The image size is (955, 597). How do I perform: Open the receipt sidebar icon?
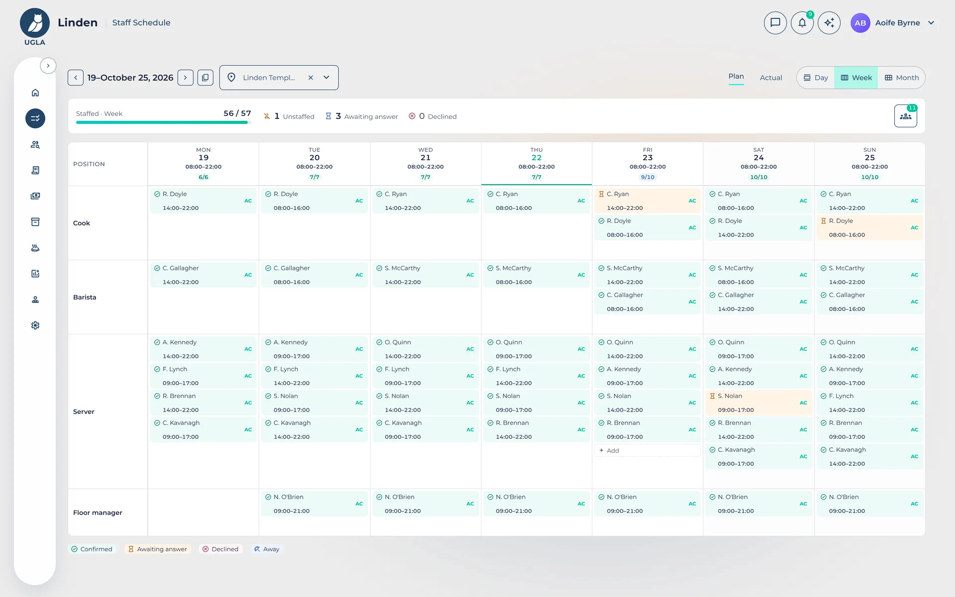pyautogui.click(x=35, y=170)
